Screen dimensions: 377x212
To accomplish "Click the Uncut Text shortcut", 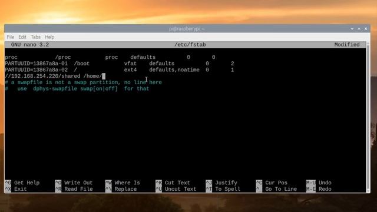I will [176, 189].
